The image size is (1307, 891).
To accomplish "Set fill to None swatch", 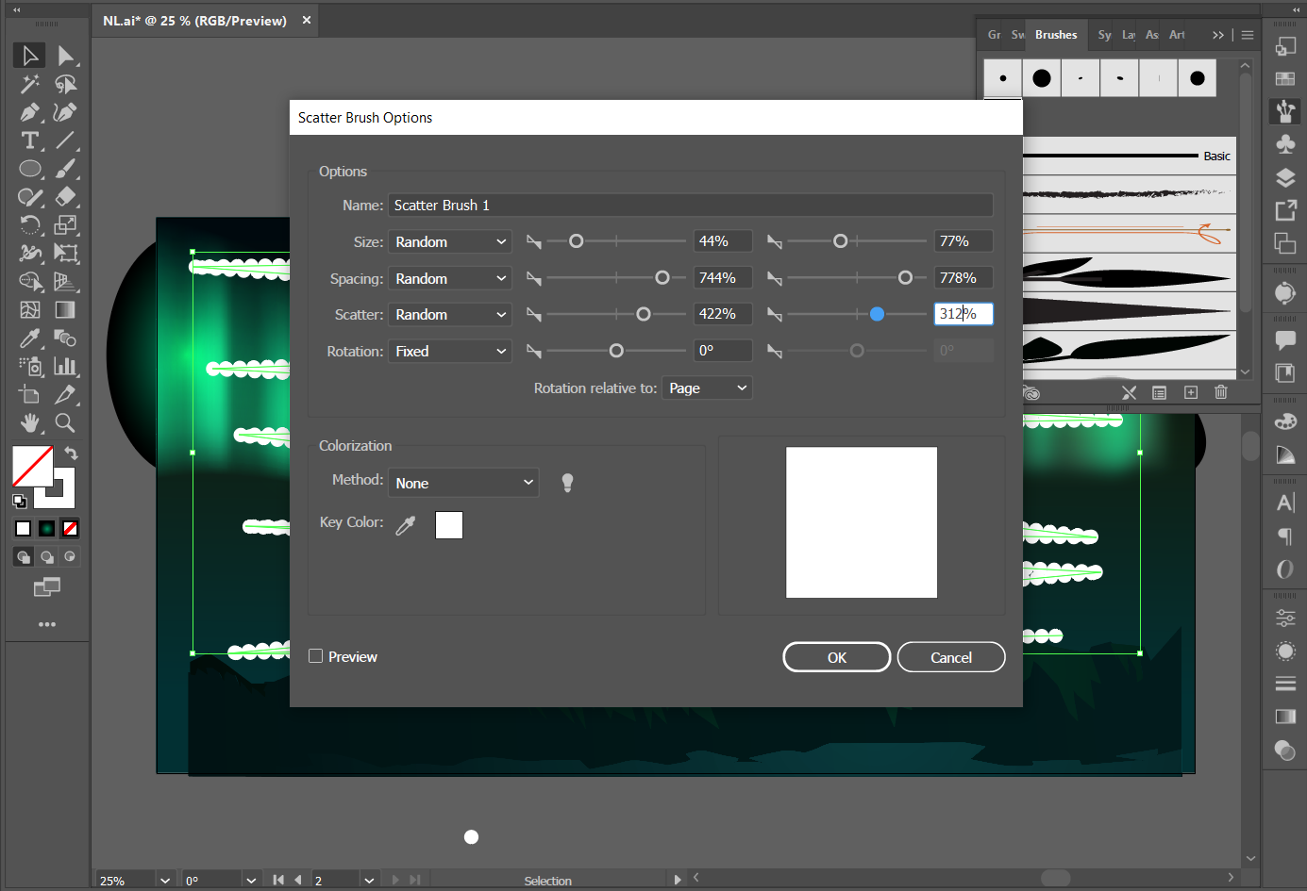I will click(x=70, y=529).
